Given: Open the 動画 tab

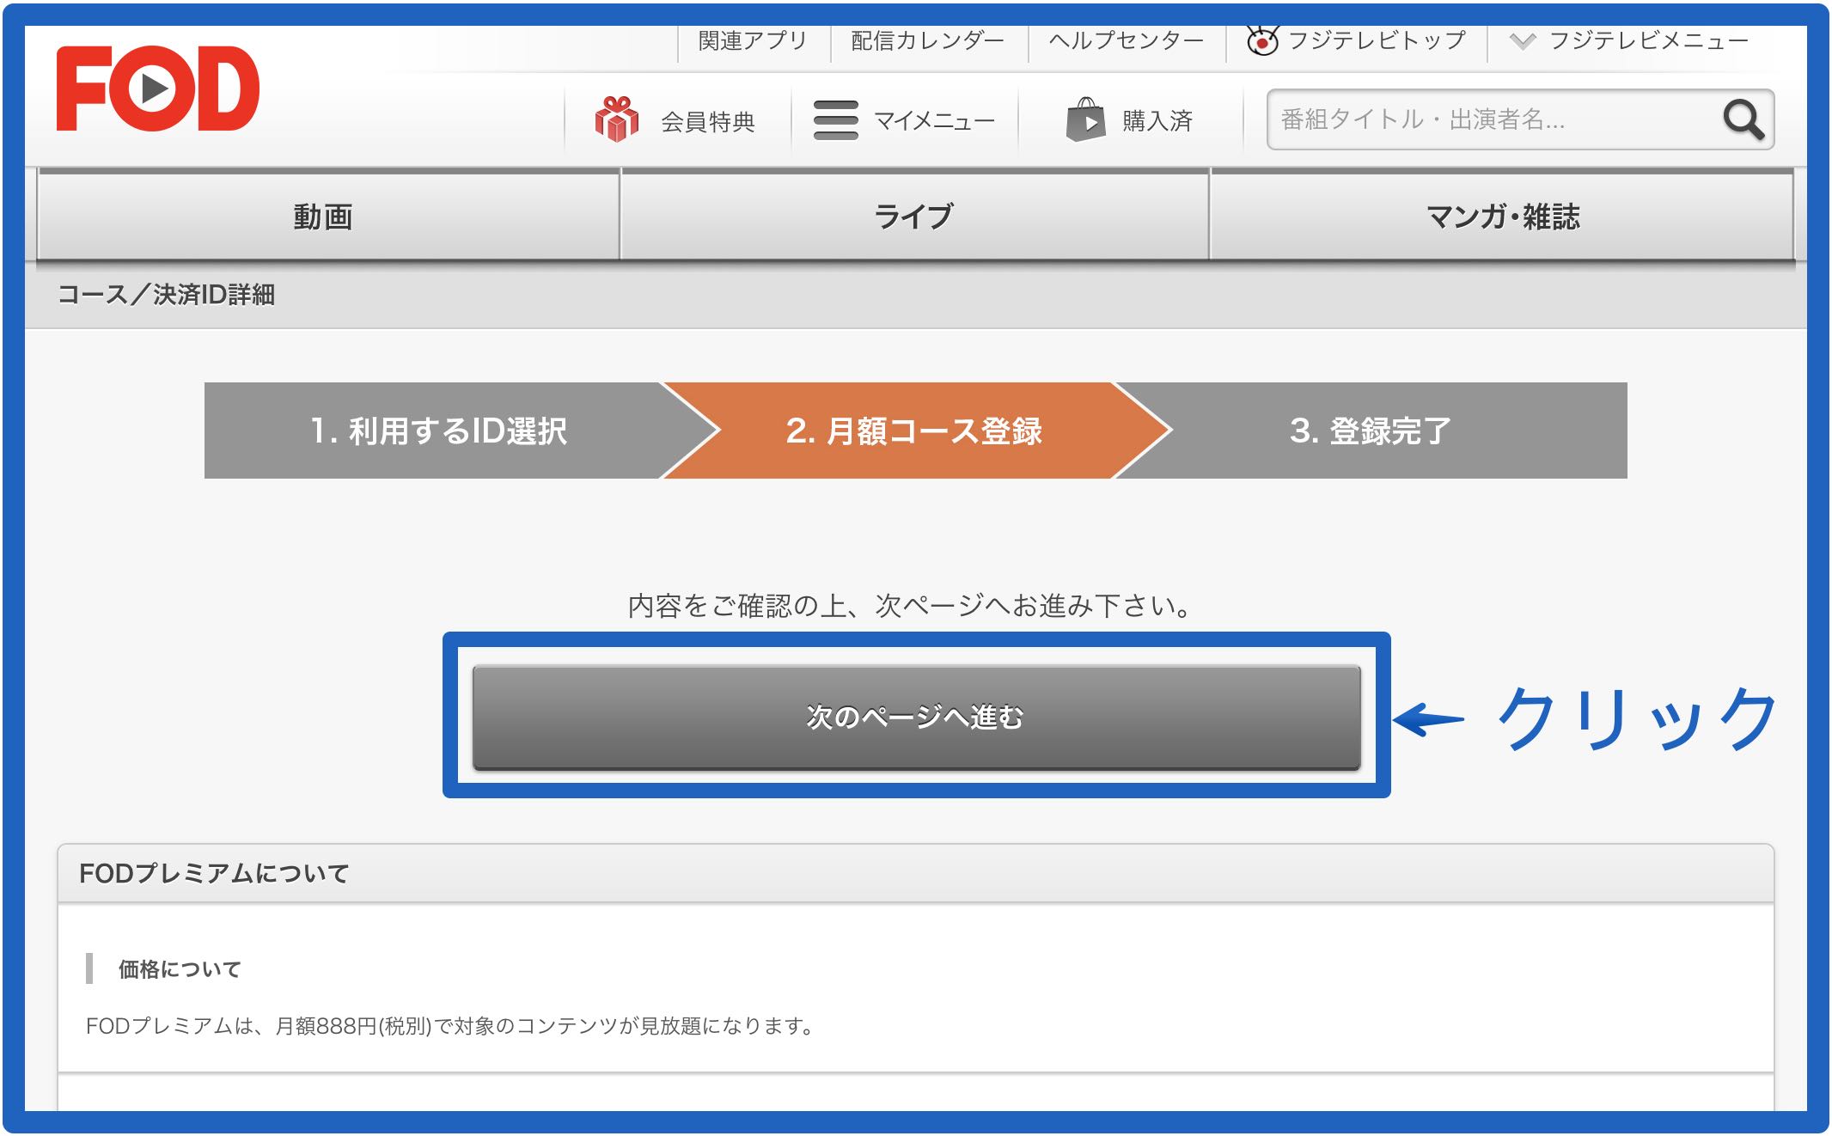Looking at the screenshot, I should [x=324, y=217].
